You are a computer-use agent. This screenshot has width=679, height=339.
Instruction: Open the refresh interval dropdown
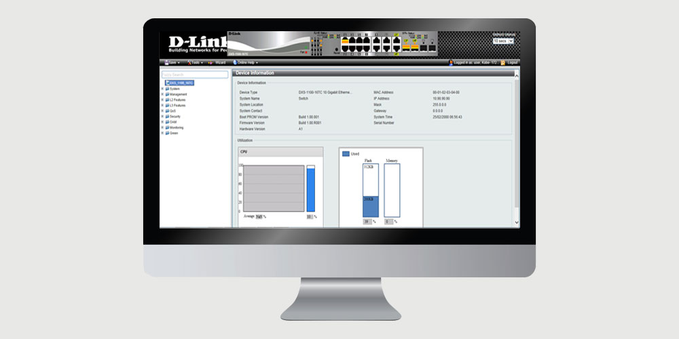click(502, 41)
